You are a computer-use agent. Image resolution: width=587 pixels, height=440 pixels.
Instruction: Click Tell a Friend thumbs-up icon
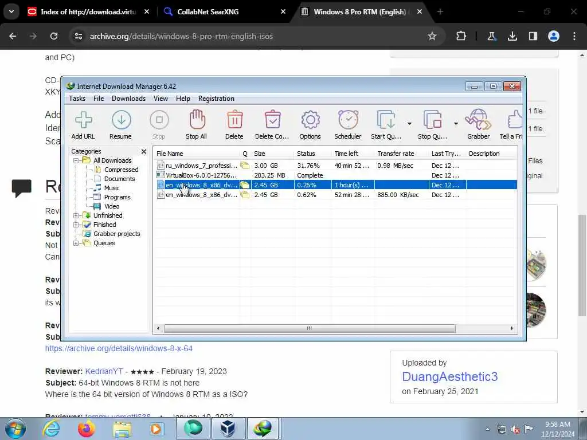pos(511,124)
